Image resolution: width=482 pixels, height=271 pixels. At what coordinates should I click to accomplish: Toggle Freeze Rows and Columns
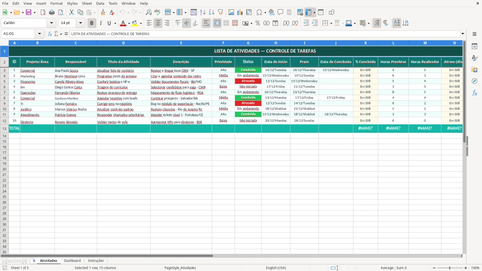click(x=308, y=12)
